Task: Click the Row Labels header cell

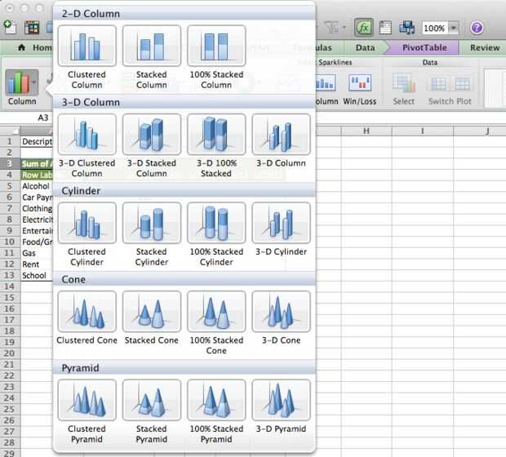Action: [37, 175]
